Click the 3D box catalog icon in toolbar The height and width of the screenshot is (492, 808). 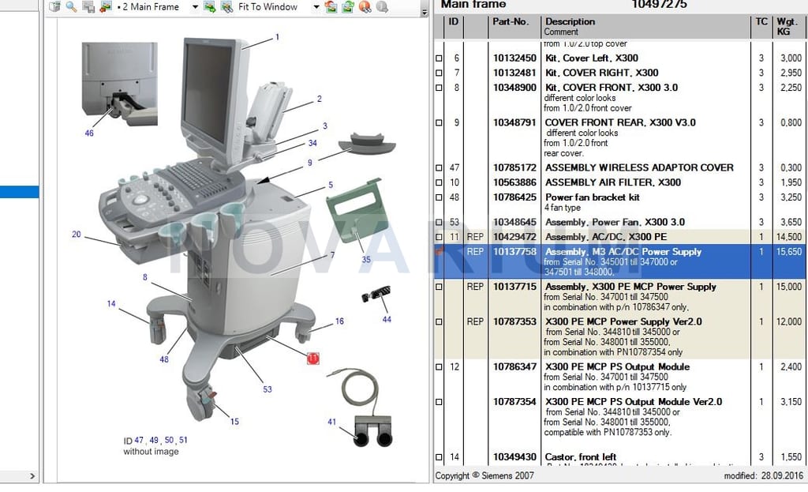coord(54,6)
